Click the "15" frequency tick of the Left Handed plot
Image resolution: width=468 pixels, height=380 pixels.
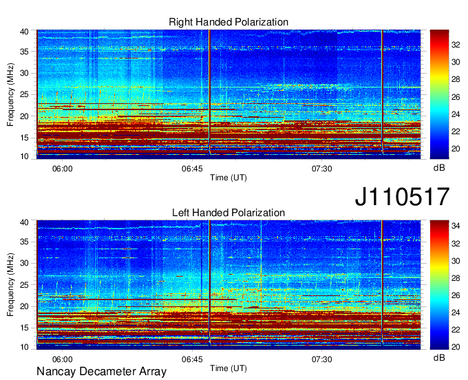(x=25, y=328)
